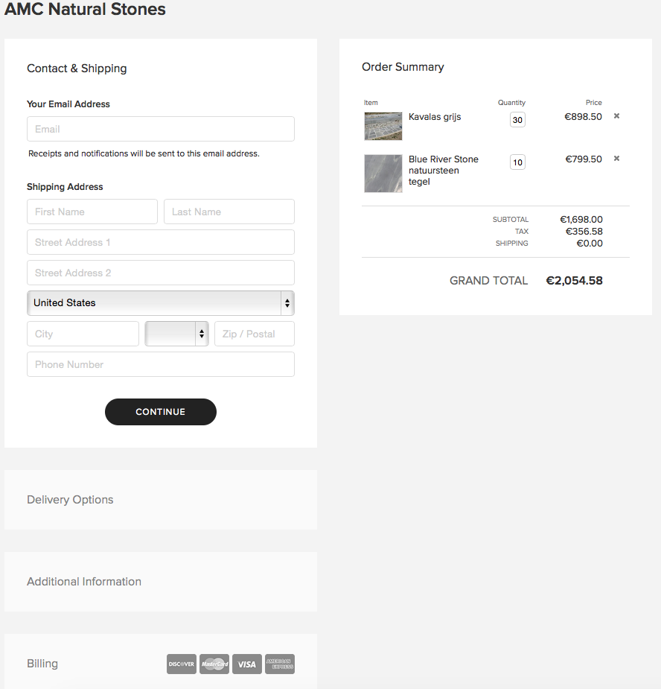This screenshot has height=689, width=661.
Task: Open the United States country dropdown
Action: click(161, 303)
